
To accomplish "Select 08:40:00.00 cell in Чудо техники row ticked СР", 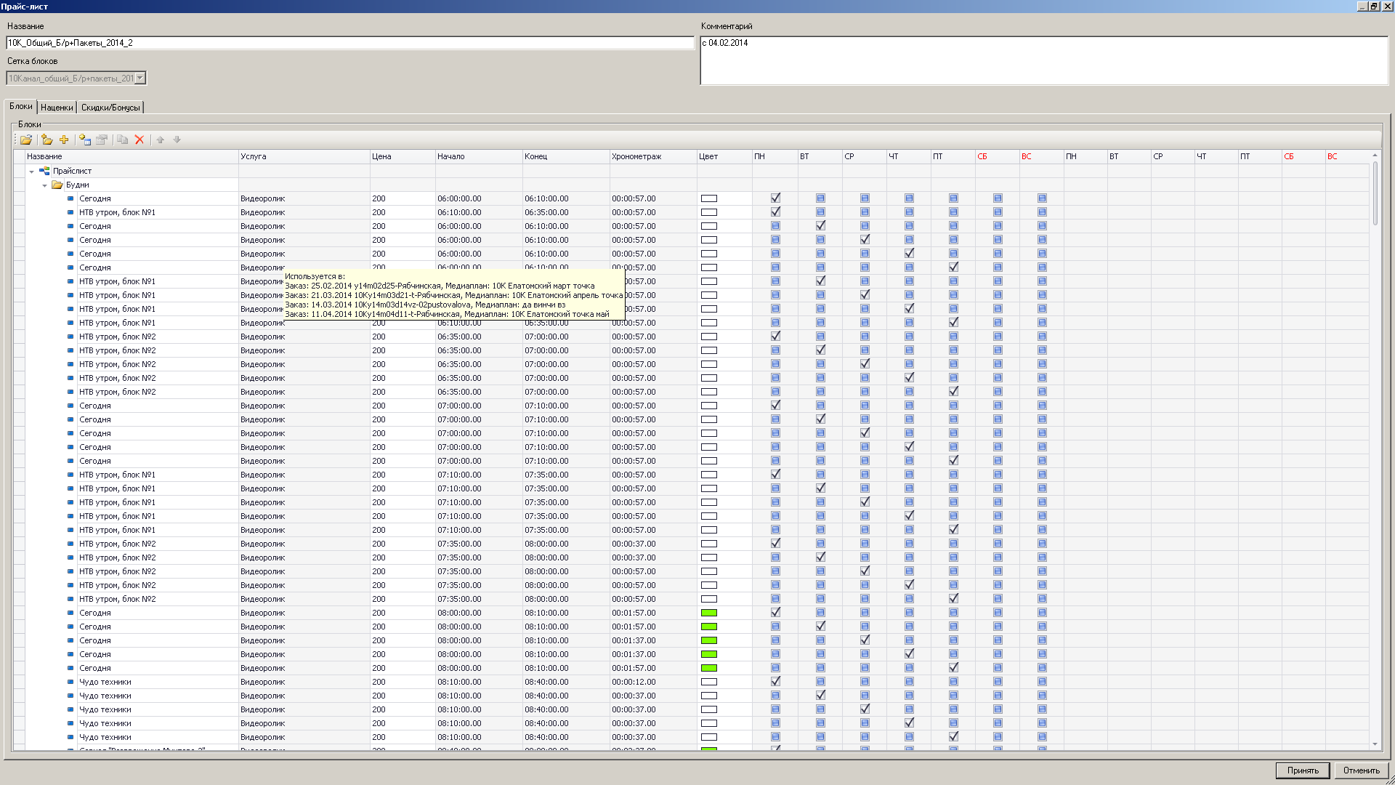I will pyautogui.click(x=566, y=709).
